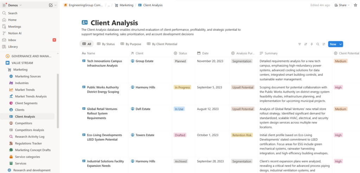The image size is (360, 173).
Task: Select Competitors Analysis in sidebar tree
Action: pos(30,130)
